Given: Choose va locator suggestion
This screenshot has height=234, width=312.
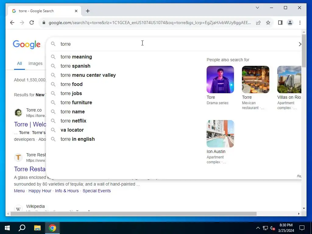Looking at the screenshot, I should pos(72,130).
